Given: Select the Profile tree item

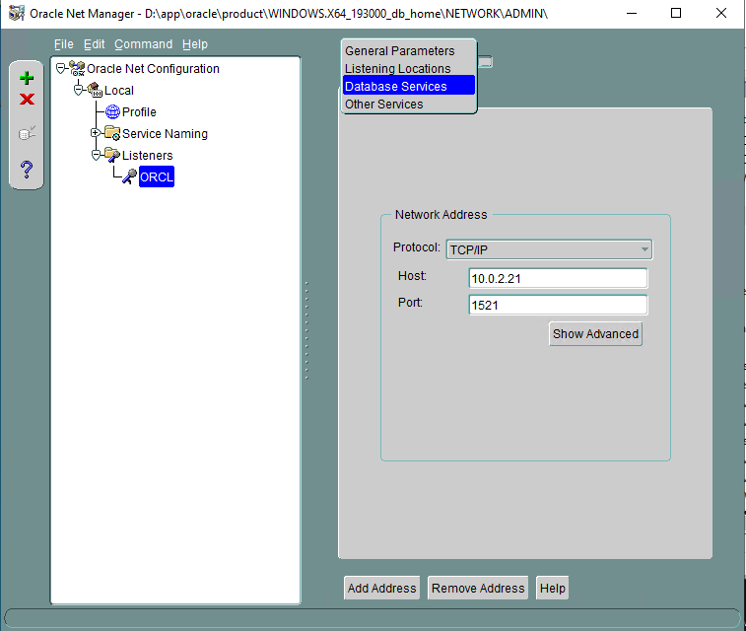Looking at the screenshot, I should point(139,111).
